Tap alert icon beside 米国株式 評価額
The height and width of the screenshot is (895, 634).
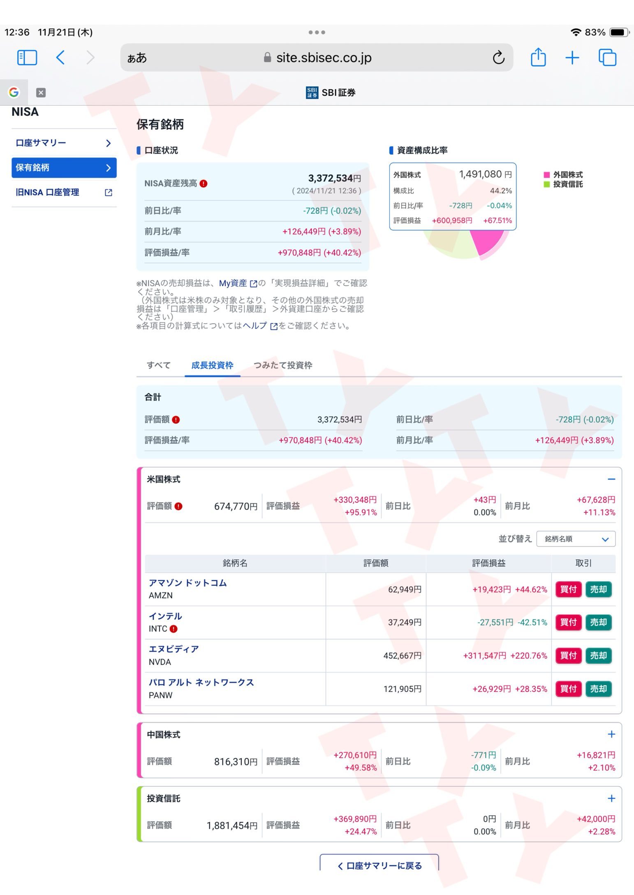[x=178, y=506]
